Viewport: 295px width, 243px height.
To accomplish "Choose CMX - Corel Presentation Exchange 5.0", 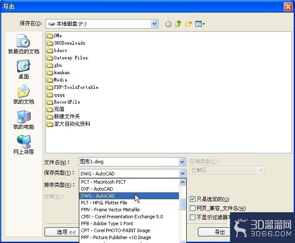I will click(129, 217).
